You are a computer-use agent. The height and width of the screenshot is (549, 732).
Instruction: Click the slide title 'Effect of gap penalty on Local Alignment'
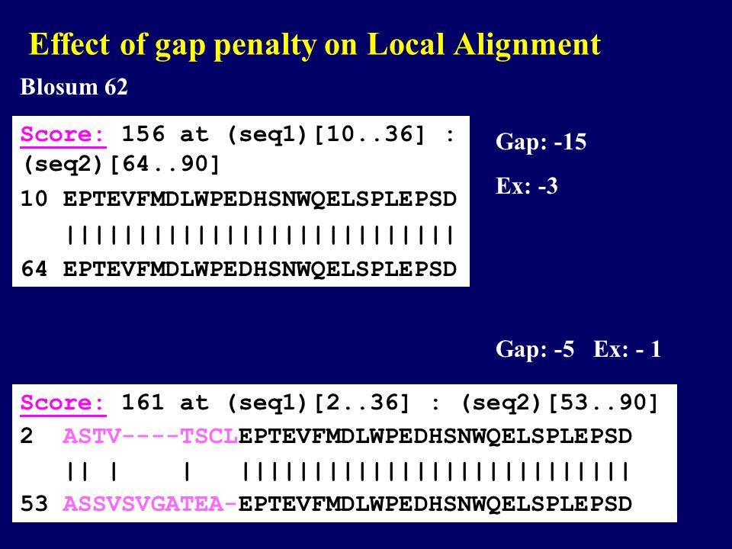(x=315, y=47)
